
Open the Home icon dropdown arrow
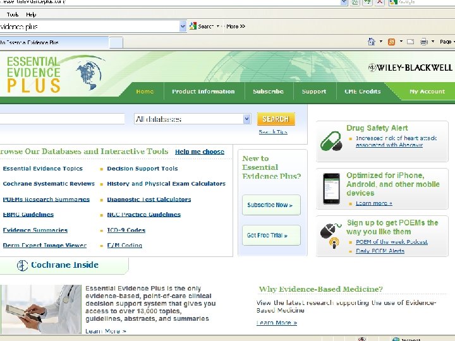[381, 42]
